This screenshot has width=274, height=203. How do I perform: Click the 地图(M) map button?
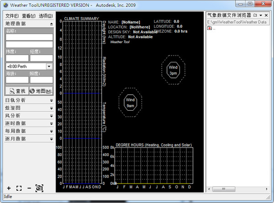(x=41, y=91)
